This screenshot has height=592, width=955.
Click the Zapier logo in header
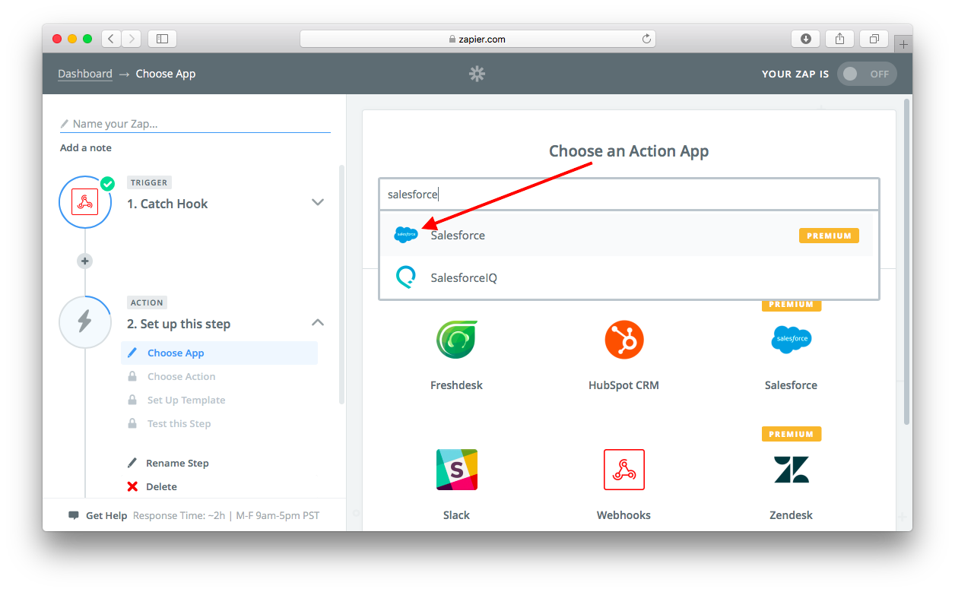pos(477,74)
